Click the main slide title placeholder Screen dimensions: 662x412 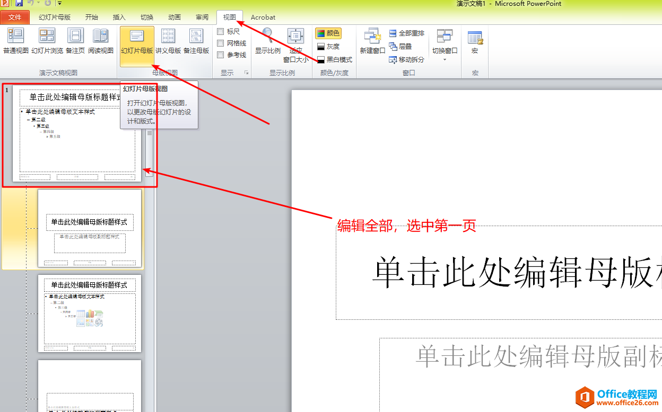(x=499, y=273)
